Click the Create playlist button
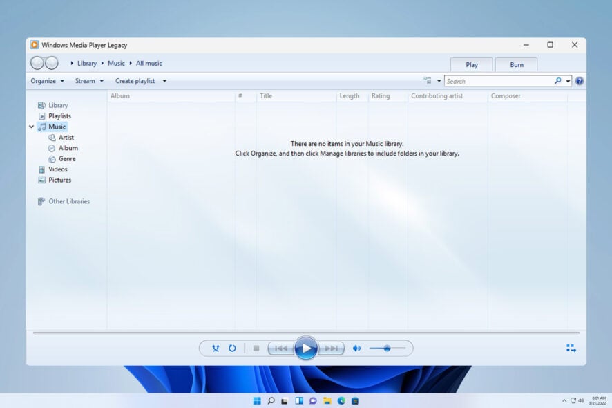This screenshot has width=612, height=408. pyautogui.click(x=134, y=80)
